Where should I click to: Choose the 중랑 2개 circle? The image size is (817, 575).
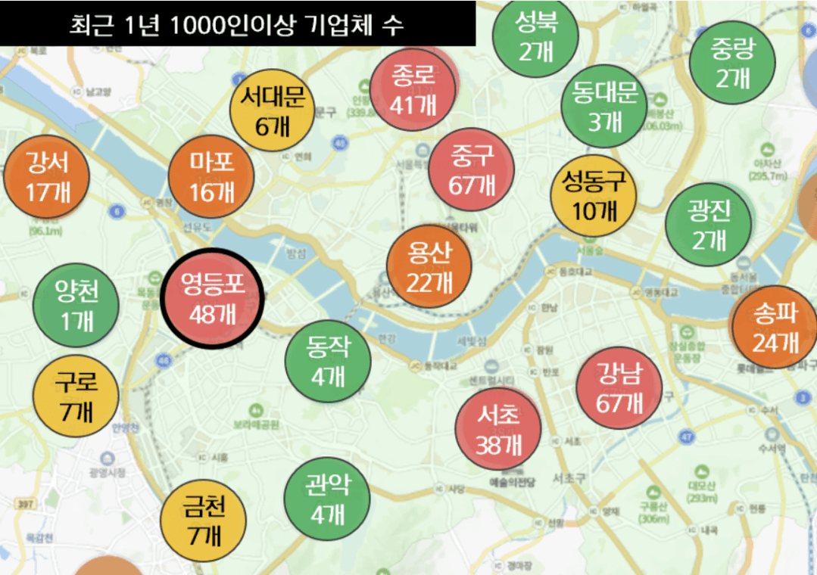click(x=733, y=63)
